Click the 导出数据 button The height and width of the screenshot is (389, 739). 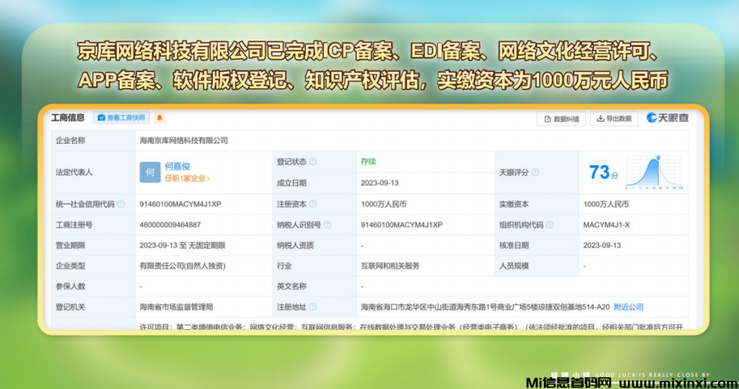614,118
